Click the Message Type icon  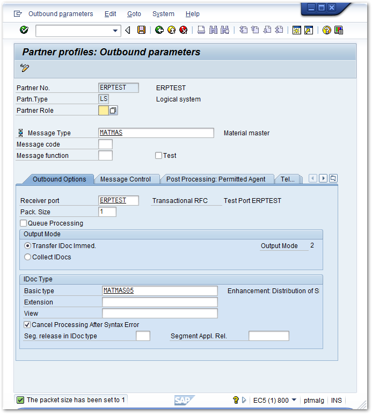[20, 133]
